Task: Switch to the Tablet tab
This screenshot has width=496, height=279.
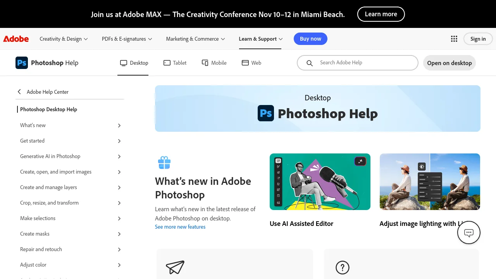Action: pyautogui.click(x=175, y=63)
